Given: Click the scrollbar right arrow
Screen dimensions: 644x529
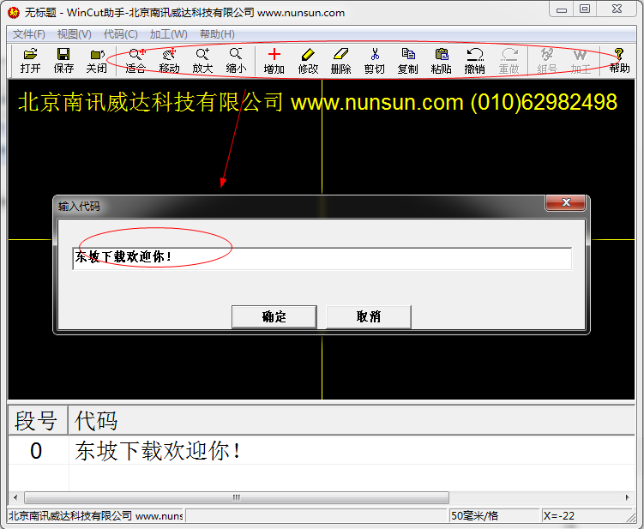Looking at the screenshot, I should click(x=627, y=497).
